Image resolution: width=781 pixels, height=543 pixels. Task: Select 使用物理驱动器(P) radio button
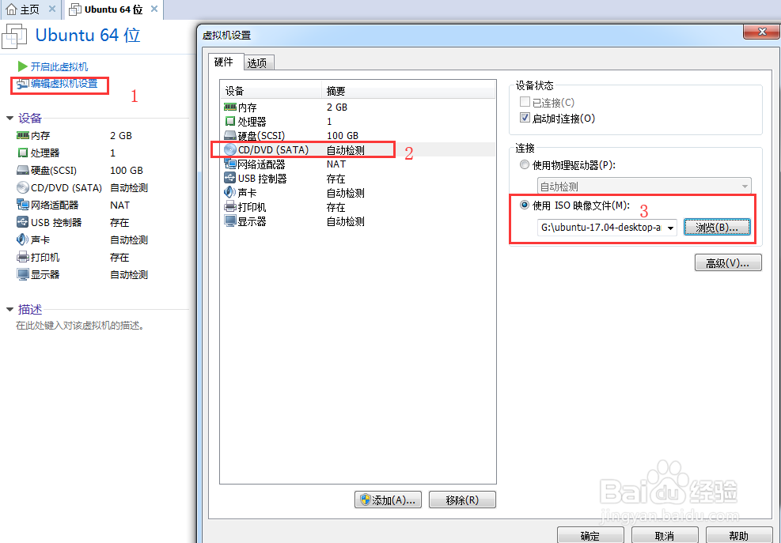[524, 164]
